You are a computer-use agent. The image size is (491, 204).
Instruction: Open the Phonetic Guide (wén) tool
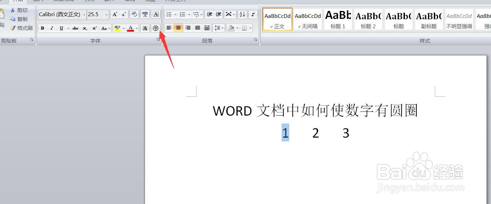[145, 14]
